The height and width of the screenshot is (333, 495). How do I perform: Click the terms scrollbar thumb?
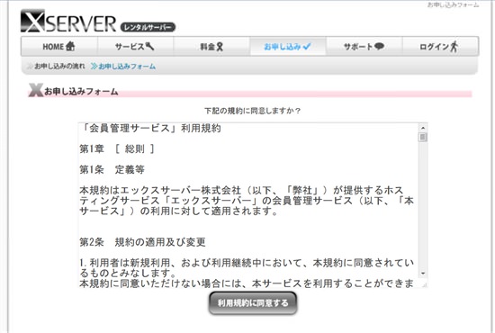[423, 138]
